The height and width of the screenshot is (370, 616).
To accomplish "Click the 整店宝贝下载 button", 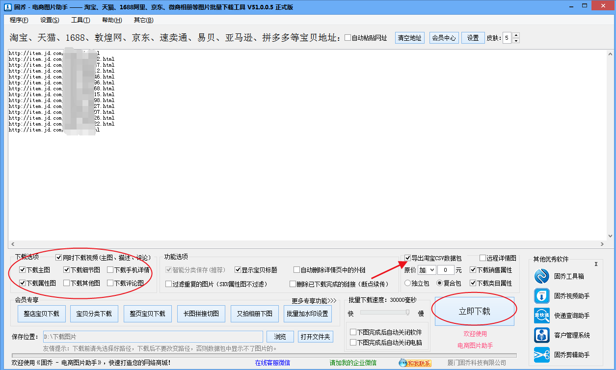I will [x=41, y=314].
